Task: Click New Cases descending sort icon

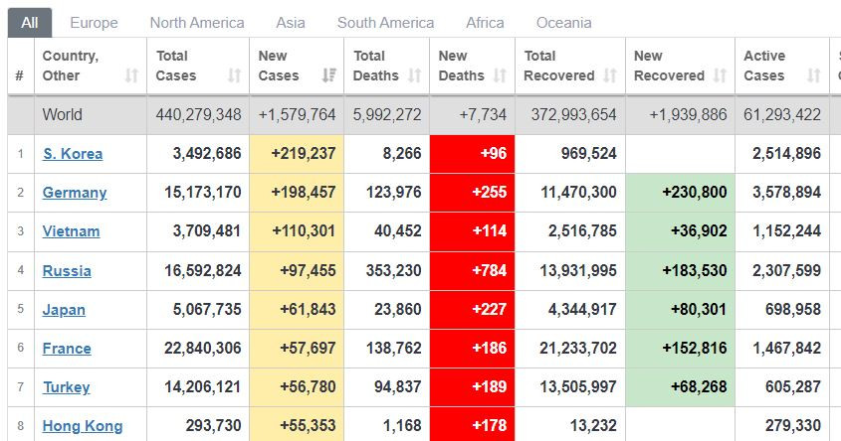Action: [x=328, y=75]
